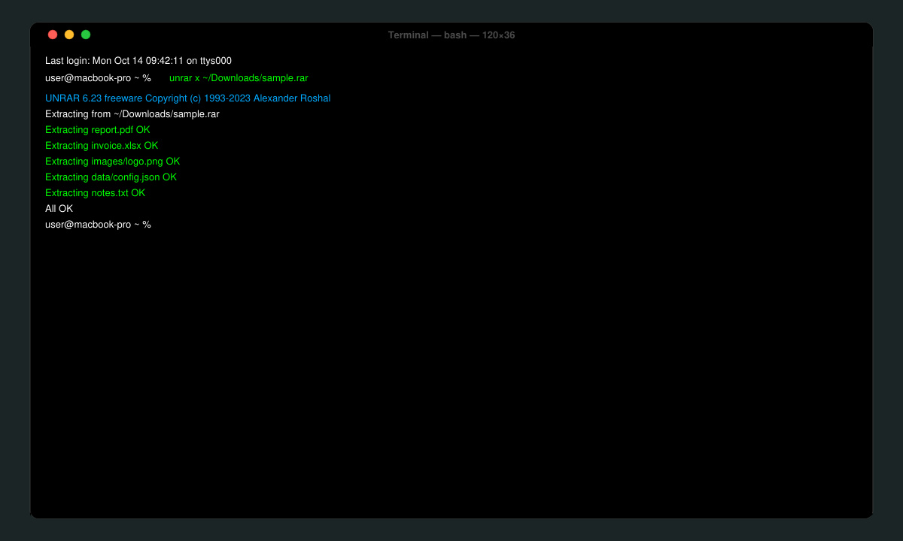Click the Extracting from ~/Downloads/sample.rar line
Image resolution: width=903 pixels, height=541 pixels.
132,114
